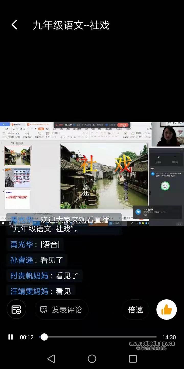Tap the teacher's webcam picture in the video
Viewport: 184px width, 369px height.
click(x=168, y=135)
